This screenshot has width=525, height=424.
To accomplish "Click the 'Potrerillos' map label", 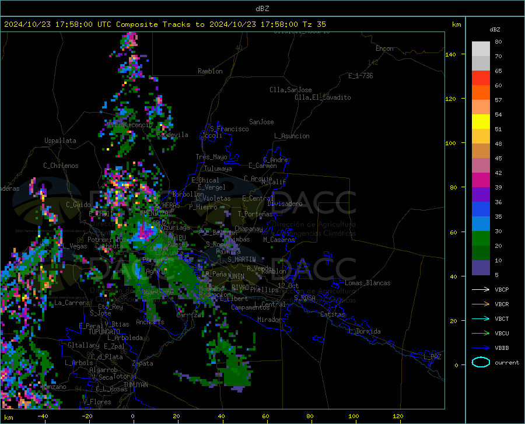I will [107, 240].
